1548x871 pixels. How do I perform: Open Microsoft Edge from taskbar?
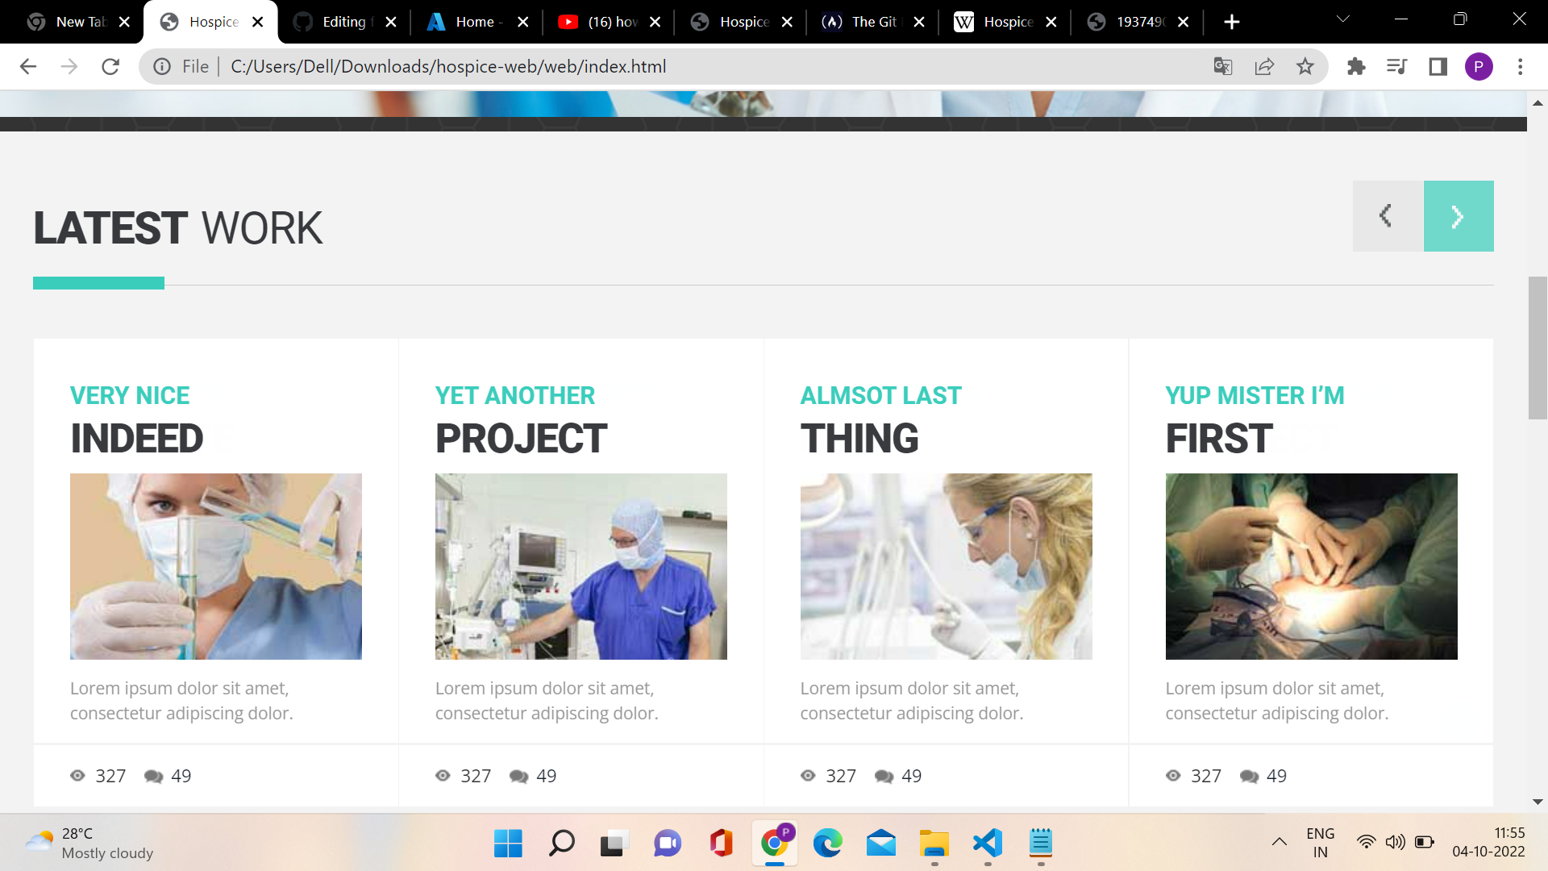[x=827, y=844]
